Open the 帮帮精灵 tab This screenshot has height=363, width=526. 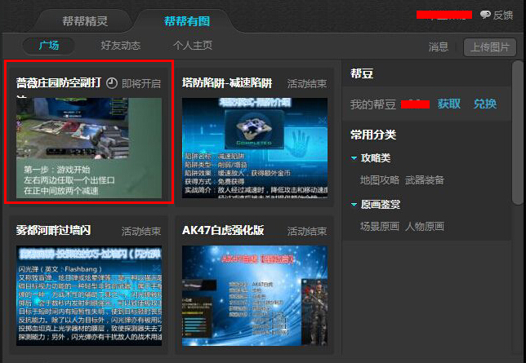85,21
